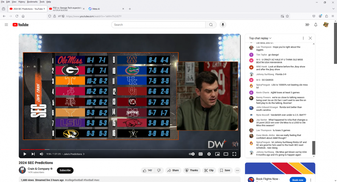Image resolution: width=337 pixels, height=182 pixels.
Task: Play the video with the play button
Action: (25, 154)
